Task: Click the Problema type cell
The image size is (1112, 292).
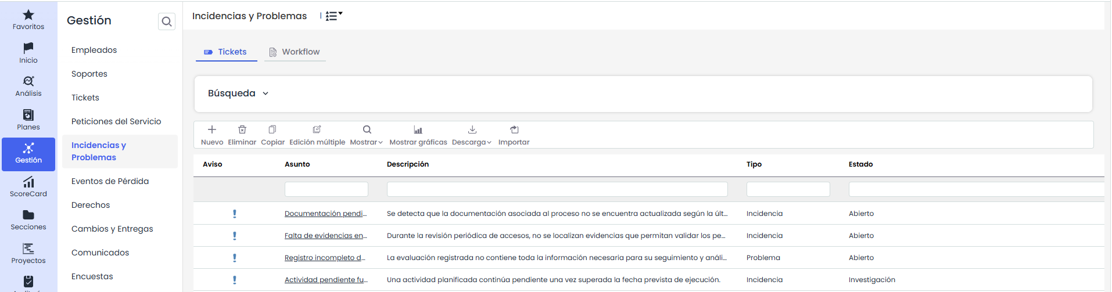Action: (x=763, y=258)
